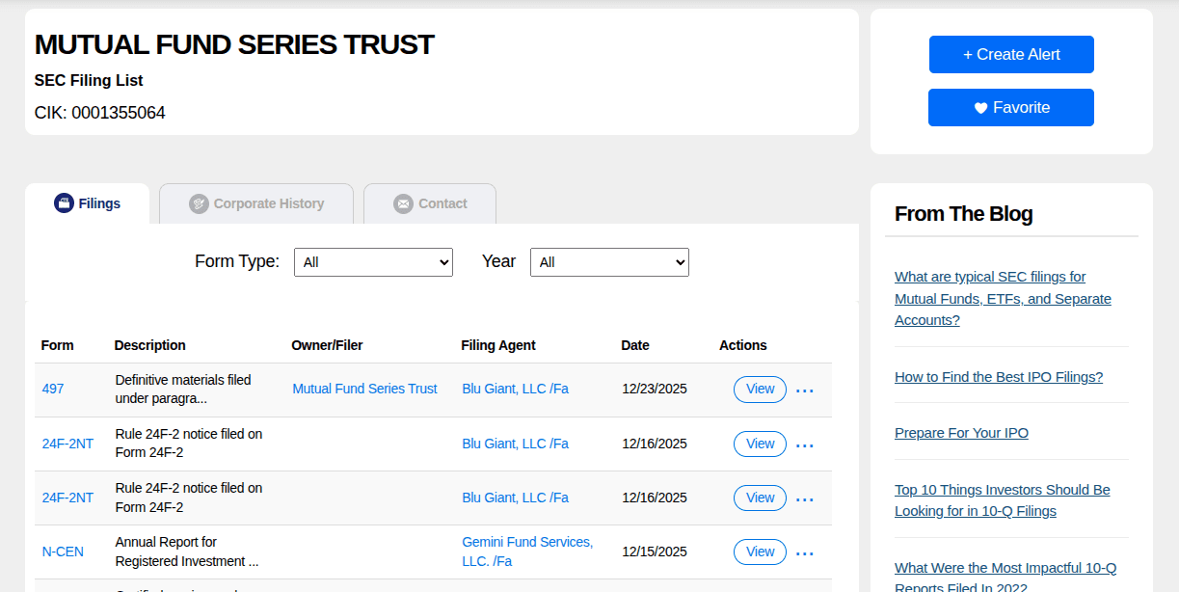Screen dimensions: 1179x592
Task: Open more actions for first 24F-2NT filing
Action: [x=805, y=444]
